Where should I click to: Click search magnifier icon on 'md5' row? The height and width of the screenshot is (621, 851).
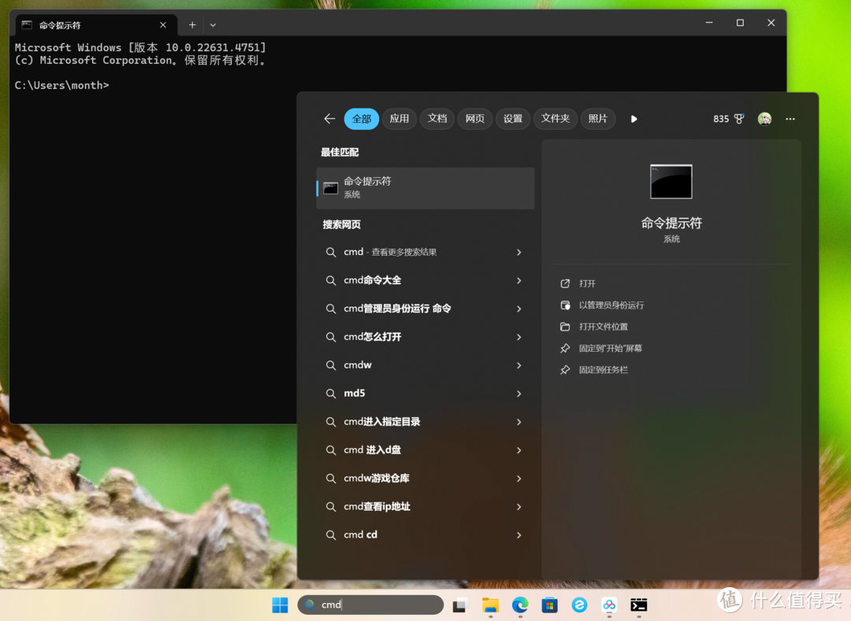point(330,394)
